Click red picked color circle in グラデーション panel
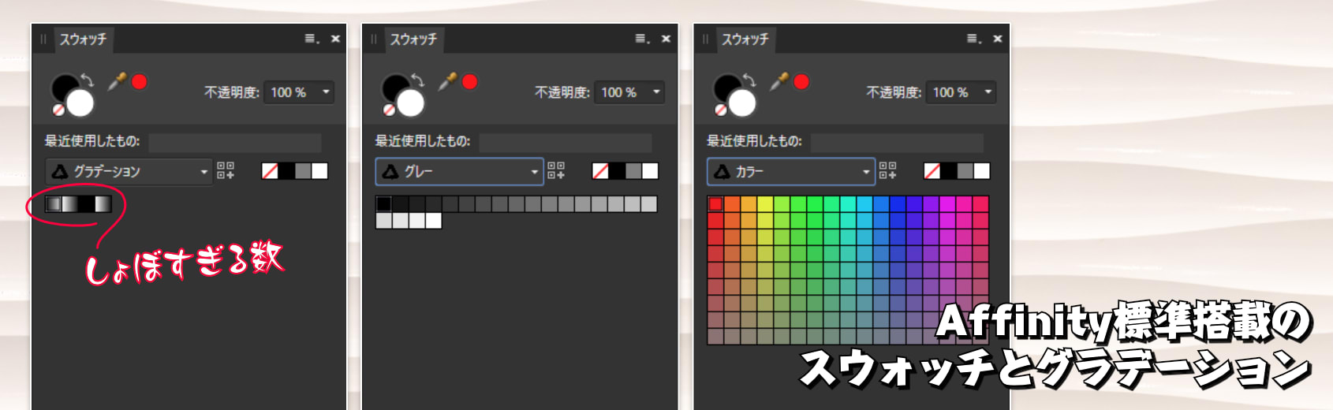The width and height of the screenshot is (1333, 410). 139,81
